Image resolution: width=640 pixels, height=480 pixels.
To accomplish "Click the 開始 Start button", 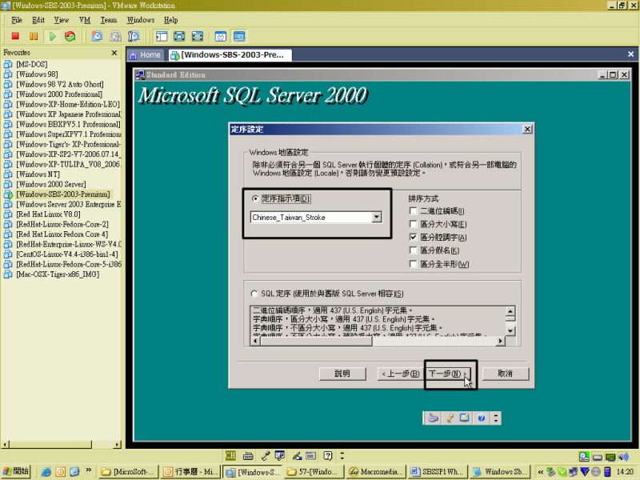I will [x=16, y=471].
